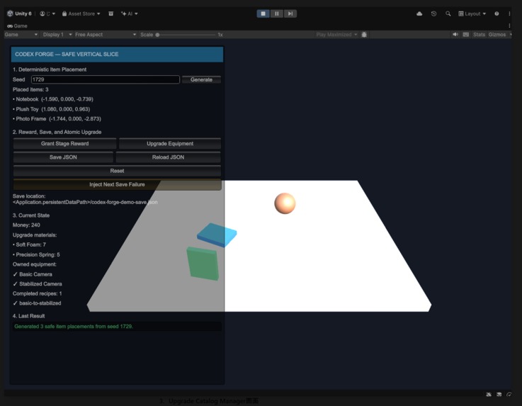The height and width of the screenshot is (406, 522).
Task: Open the Package Manager box icon
Action: 111,13
